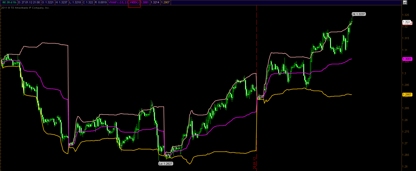Viewport: 416px width, 171px height.
Task: Click the 1.26 price axis label
Action: 405,166
